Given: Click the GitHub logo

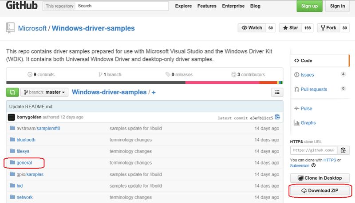Looking at the screenshot, I should pyautogui.click(x=22, y=5).
